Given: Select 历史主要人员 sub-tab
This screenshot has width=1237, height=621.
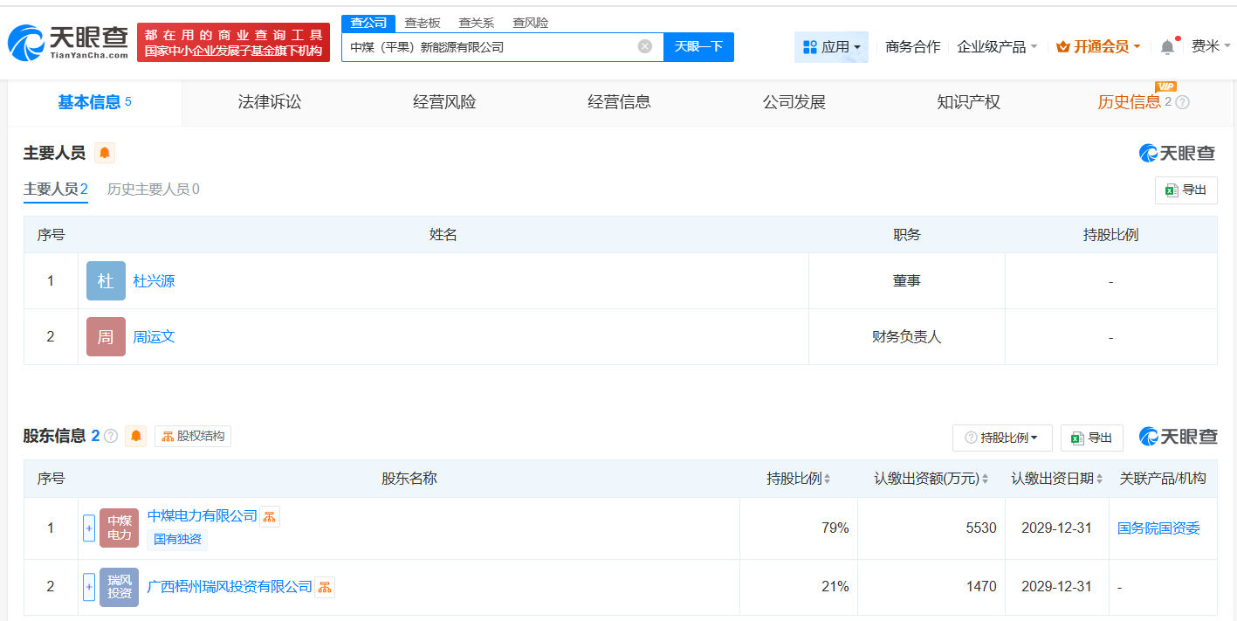Looking at the screenshot, I should pyautogui.click(x=153, y=190).
